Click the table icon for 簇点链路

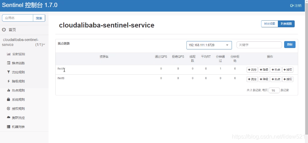pos(8,63)
